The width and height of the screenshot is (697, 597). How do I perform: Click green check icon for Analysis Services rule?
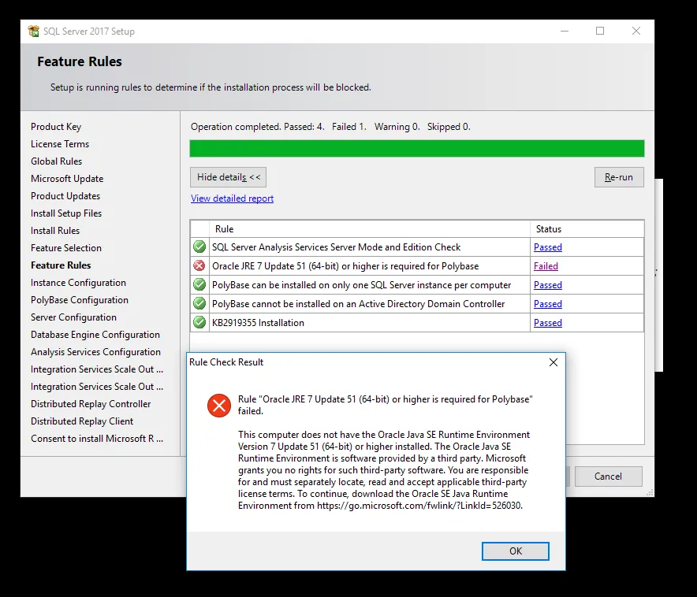[x=199, y=247]
